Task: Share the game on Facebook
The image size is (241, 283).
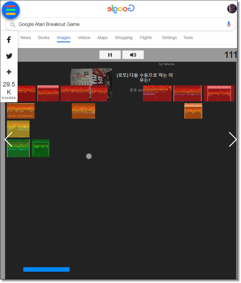Action: [x=9, y=39]
